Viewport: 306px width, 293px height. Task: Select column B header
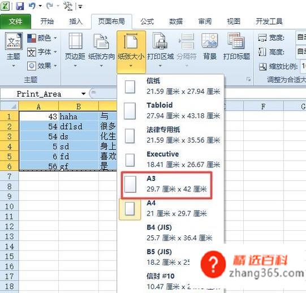[x=79, y=106]
